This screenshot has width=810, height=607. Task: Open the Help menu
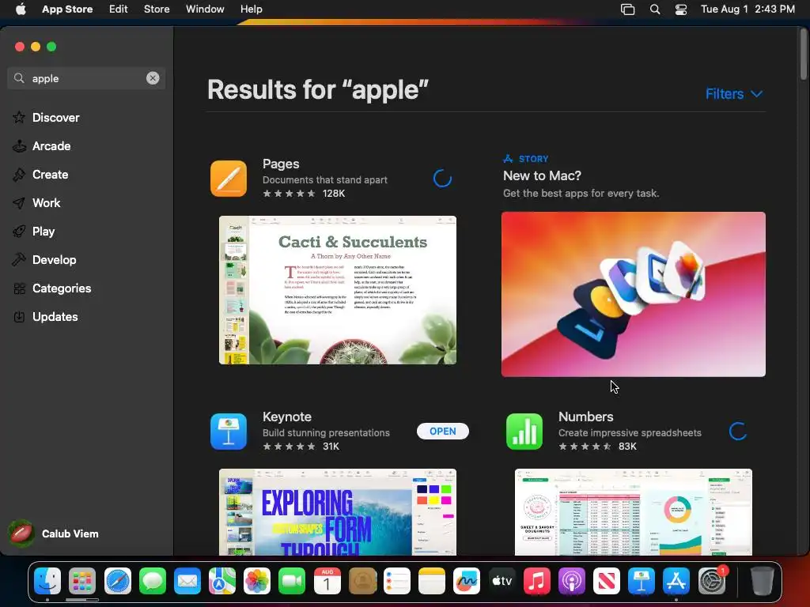click(251, 9)
